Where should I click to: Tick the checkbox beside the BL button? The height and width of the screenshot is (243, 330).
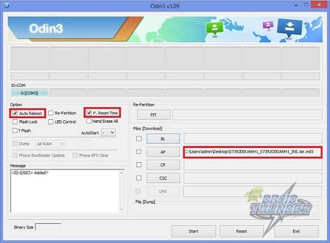point(139,138)
